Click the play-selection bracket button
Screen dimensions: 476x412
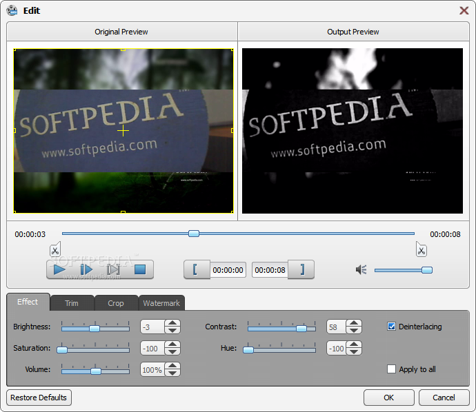(x=113, y=269)
